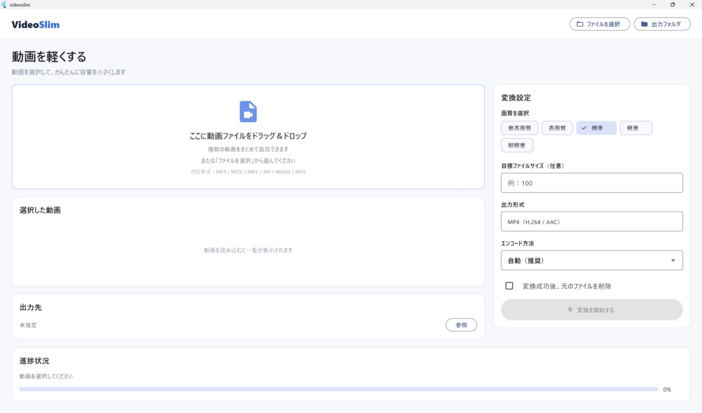This screenshot has height=413, width=702.
Task: Click the 変換設定 heading
Action: (516, 97)
